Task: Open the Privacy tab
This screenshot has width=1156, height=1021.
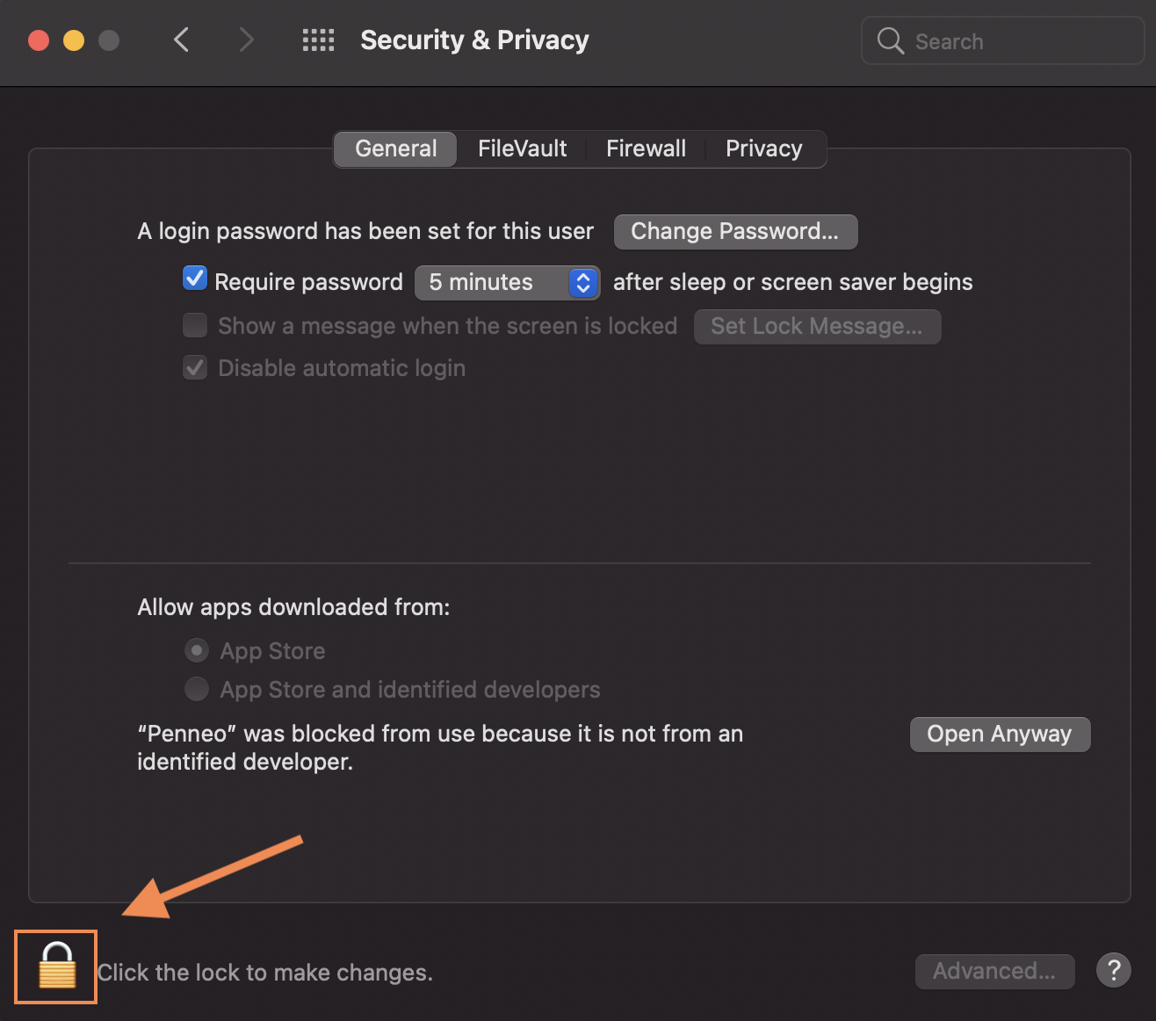Action: [x=764, y=148]
